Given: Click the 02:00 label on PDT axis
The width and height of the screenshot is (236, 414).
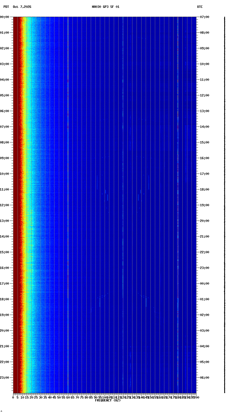Looking at the screenshot, I should 4,48.
